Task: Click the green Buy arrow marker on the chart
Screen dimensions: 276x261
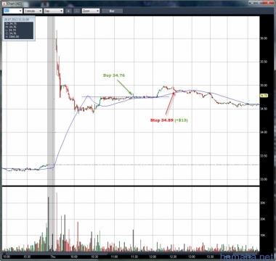Action: (x=124, y=86)
